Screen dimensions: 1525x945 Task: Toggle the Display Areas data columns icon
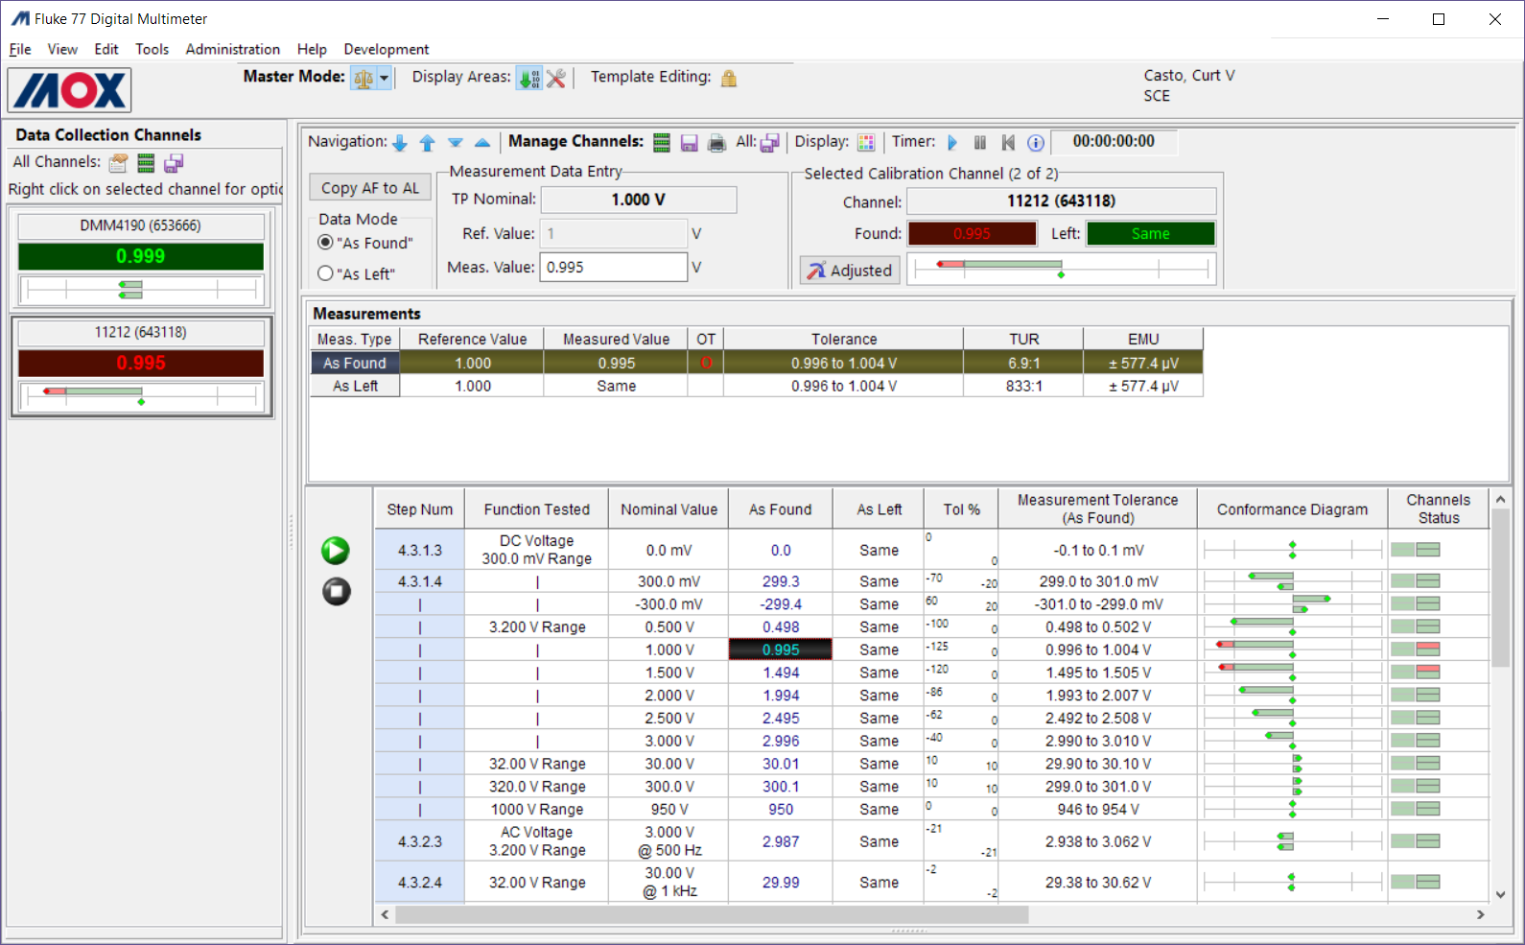click(x=528, y=79)
